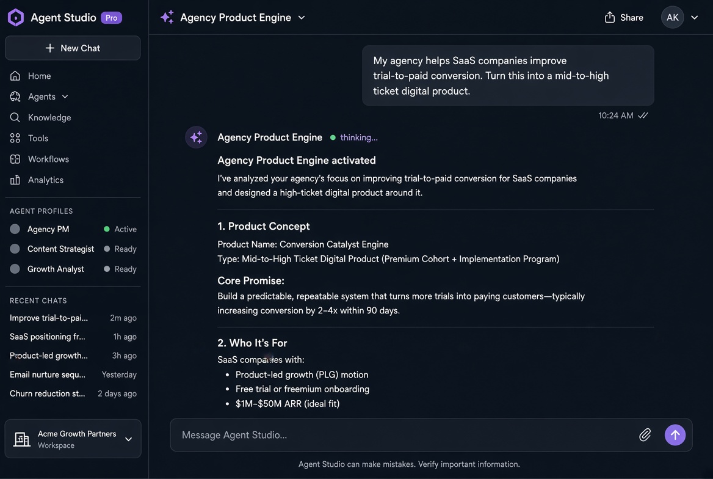Click the Home house icon
The image size is (713, 479).
(x=15, y=76)
